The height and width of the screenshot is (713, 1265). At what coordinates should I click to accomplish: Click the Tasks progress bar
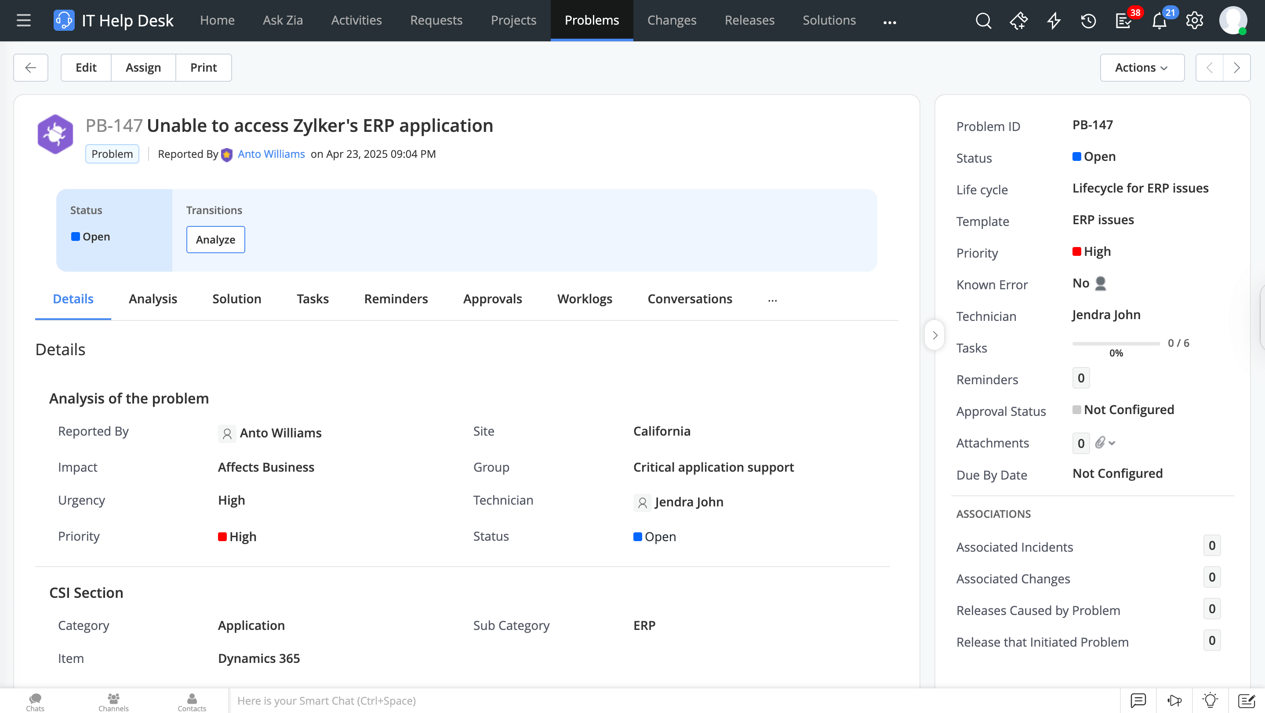(x=1116, y=343)
